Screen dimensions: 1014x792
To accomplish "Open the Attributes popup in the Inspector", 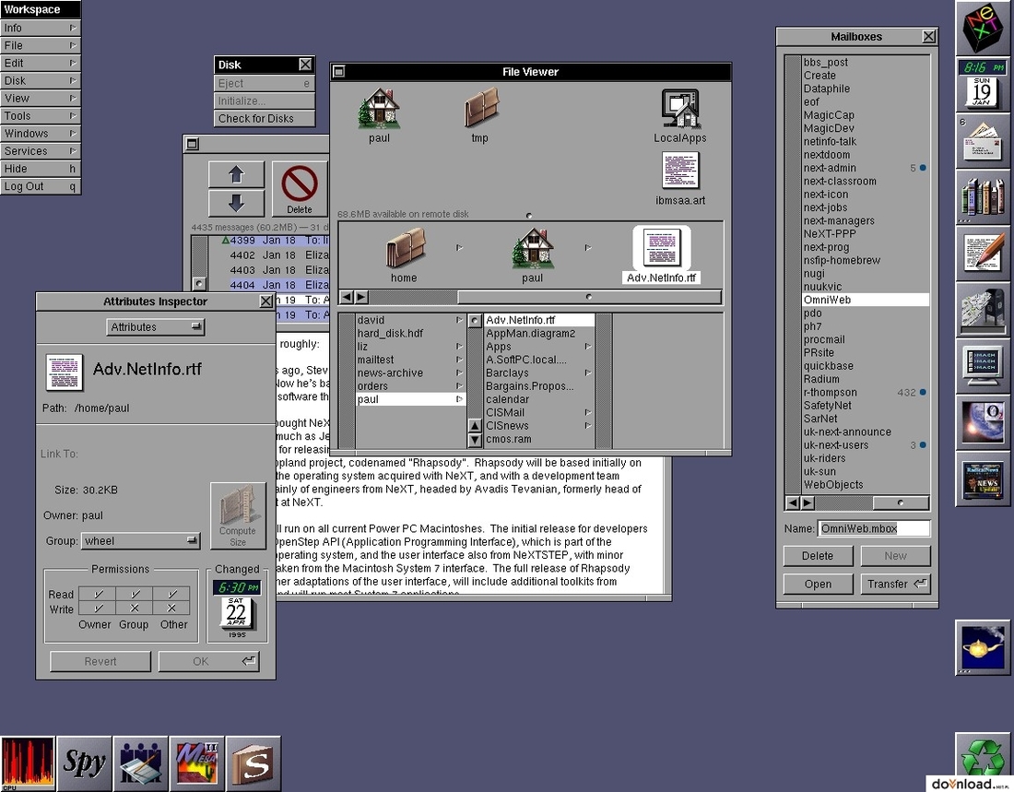I will tap(155, 326).
